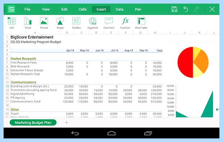Image resolution: width=223 pixels, height=142 pixels.
Task: Click the Save floppy disk icon
Action: click(174, 9)
